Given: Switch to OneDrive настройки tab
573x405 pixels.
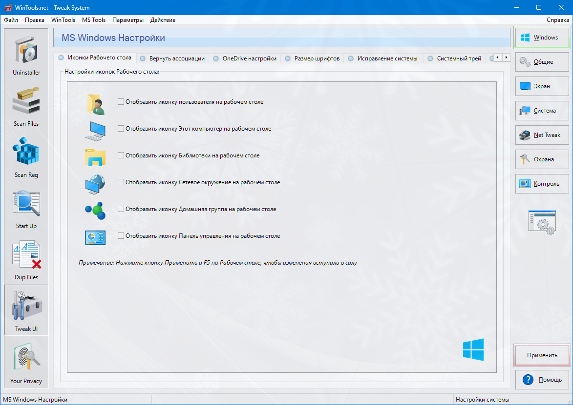Looking at the screenshot, I should (x=249, y=58).
